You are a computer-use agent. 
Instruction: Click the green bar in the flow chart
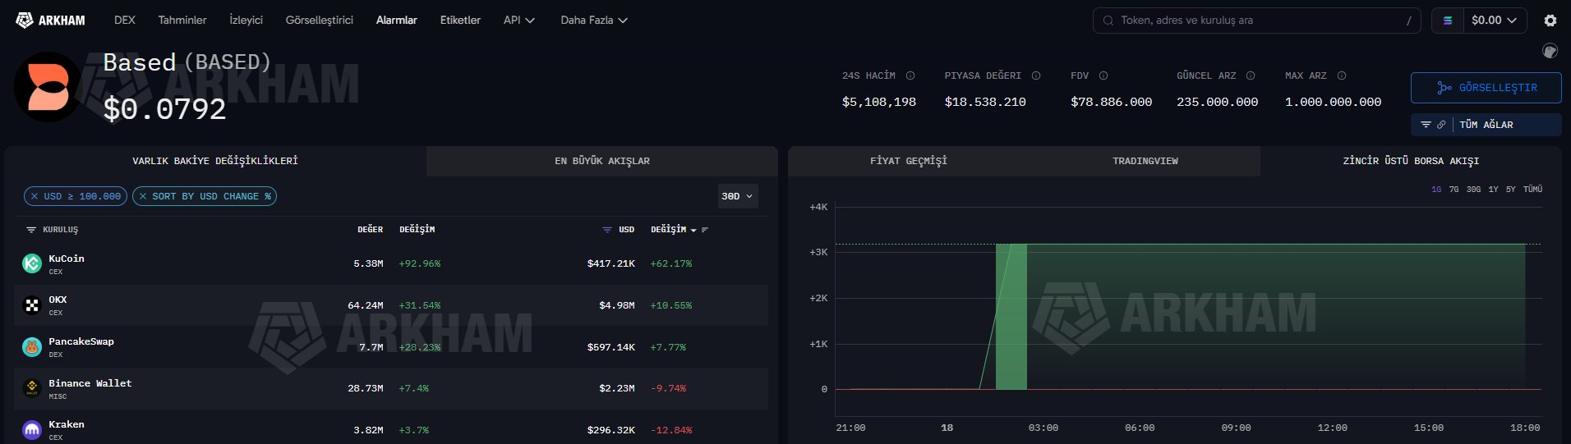coord(1011,317)
